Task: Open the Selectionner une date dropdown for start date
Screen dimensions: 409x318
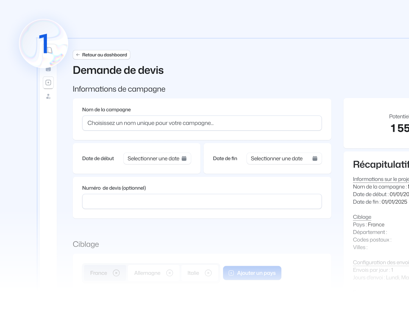Action: (x=157, y=158)
